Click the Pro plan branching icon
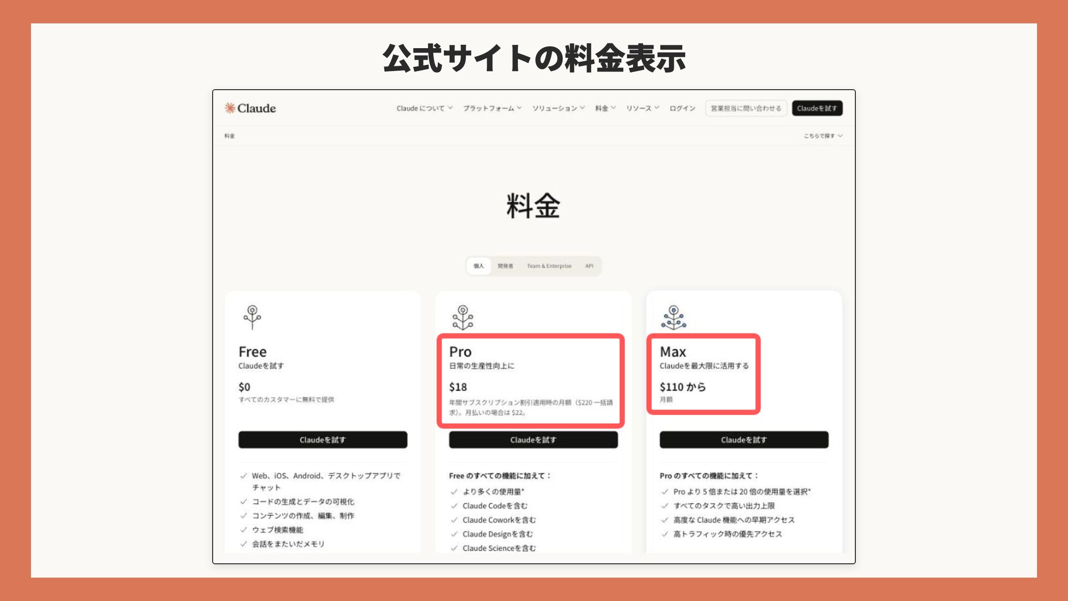 pos(462,318)
